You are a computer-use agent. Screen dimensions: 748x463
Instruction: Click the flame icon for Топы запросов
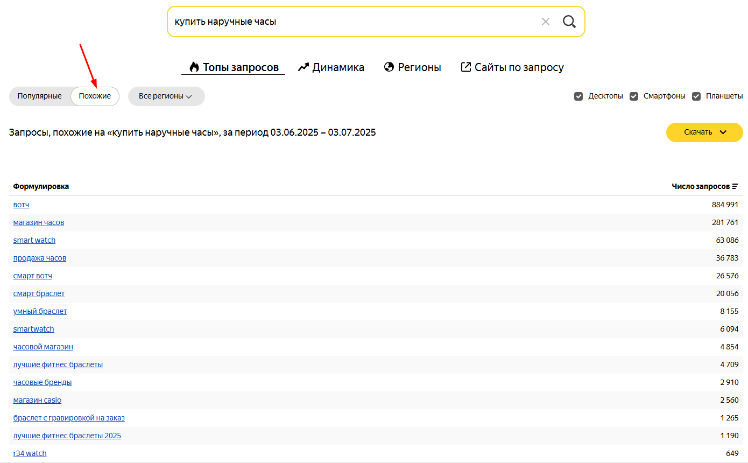coord(194,67)
